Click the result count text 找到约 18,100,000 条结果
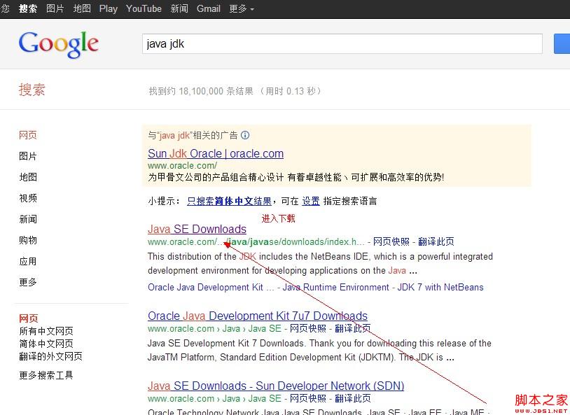Viewport: 570px width, 415px height. 201,91
